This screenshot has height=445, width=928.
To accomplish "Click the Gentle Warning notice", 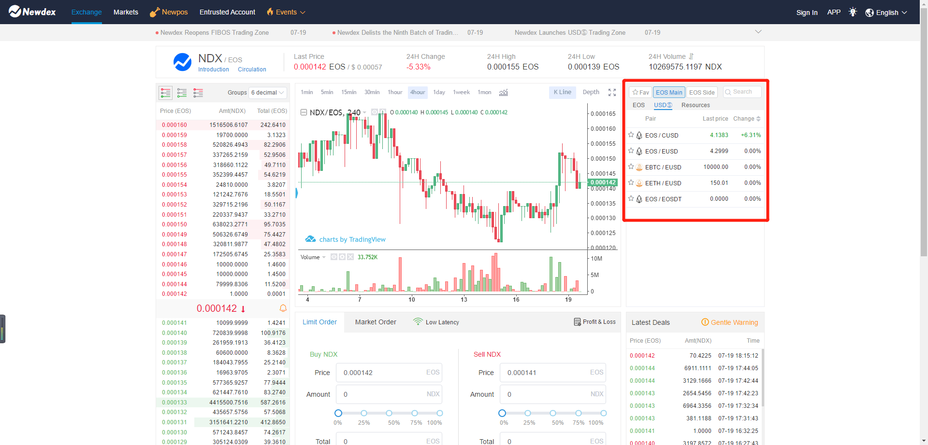I will pyautogui.click(x=729, y=322).
